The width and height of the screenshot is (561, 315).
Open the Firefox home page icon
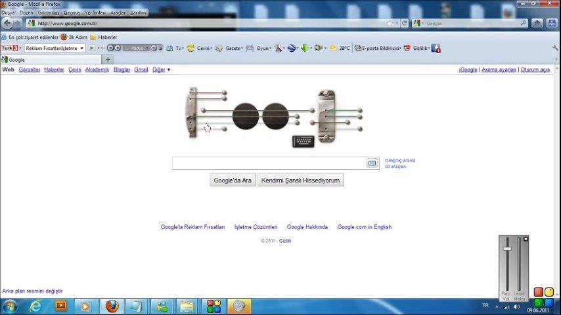(537, 23)
